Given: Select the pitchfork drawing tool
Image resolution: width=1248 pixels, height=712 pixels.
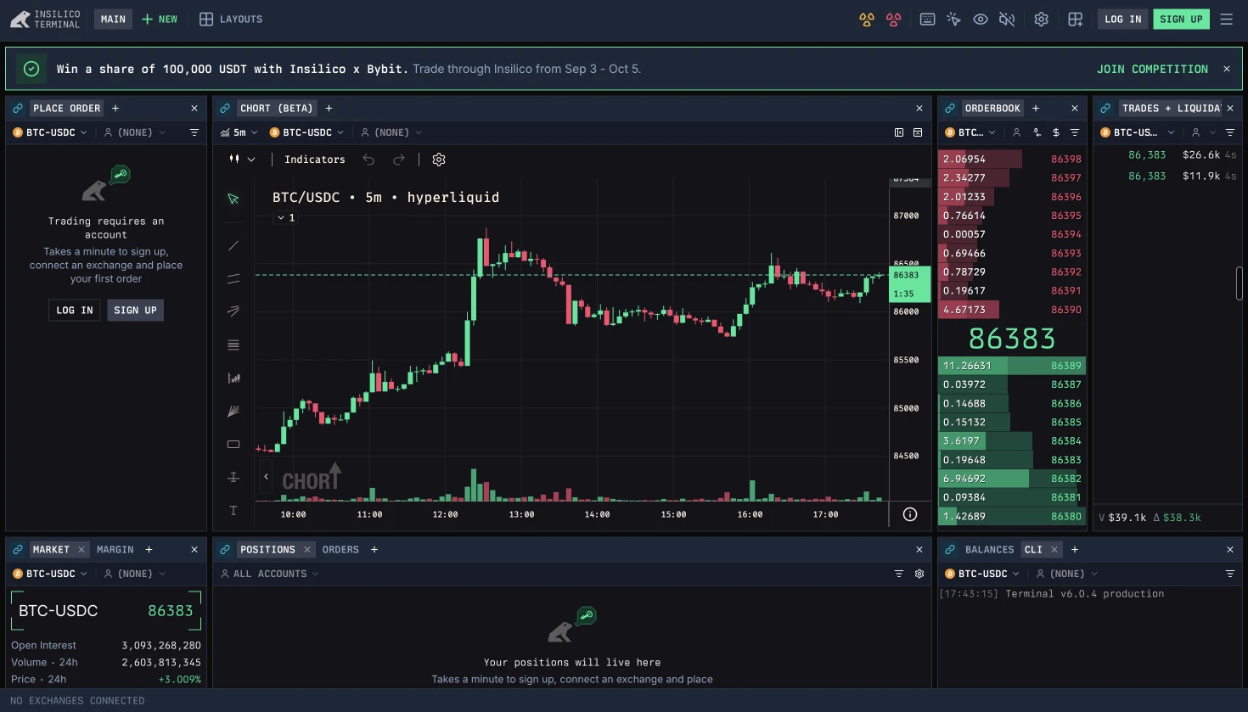Looking at the screenshot, I should pos(233,311).
